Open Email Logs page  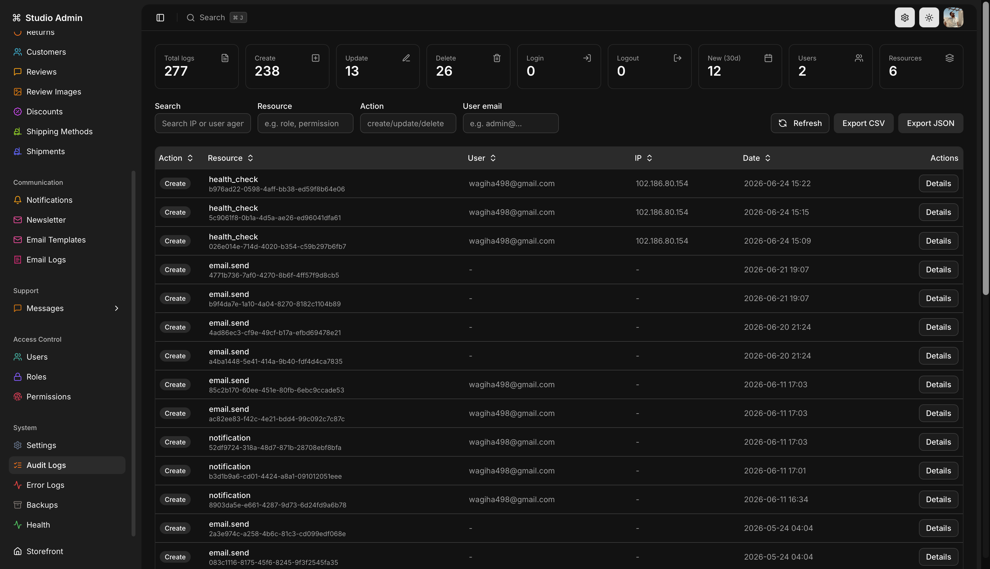point(67,260)
